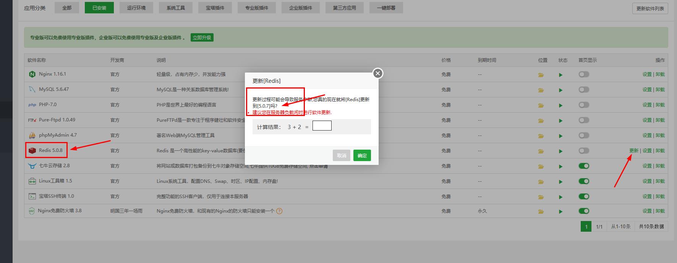
Task: Enable homepage display for Pure-Ftpd 1.0.49
Action: click(584, 120)
